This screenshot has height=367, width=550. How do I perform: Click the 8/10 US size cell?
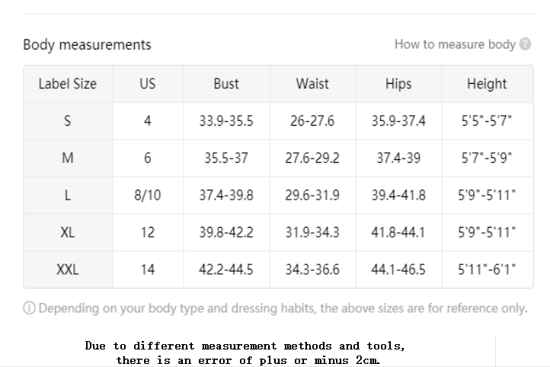click(x=148, y=195)
